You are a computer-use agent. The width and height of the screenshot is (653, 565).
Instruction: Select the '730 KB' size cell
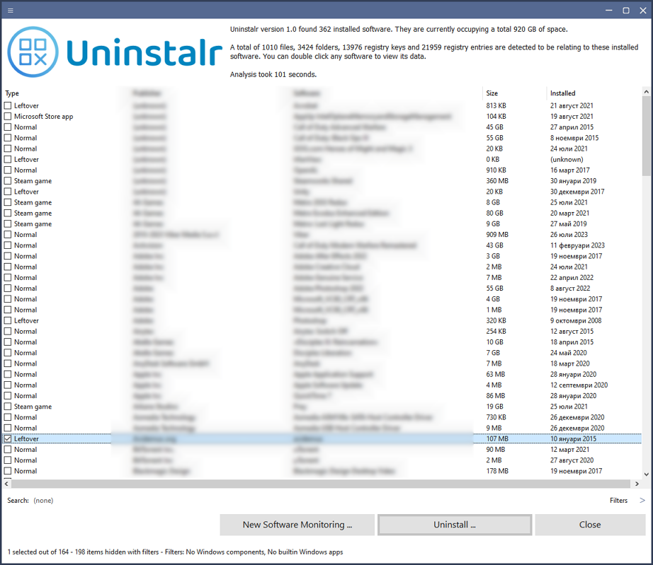coord(496,417)
